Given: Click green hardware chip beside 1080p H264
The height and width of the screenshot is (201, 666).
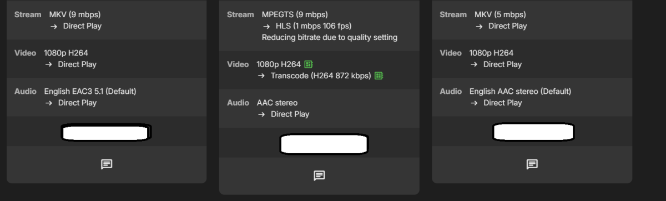Looking at the screenshot, I should click(x=309, y=64).
